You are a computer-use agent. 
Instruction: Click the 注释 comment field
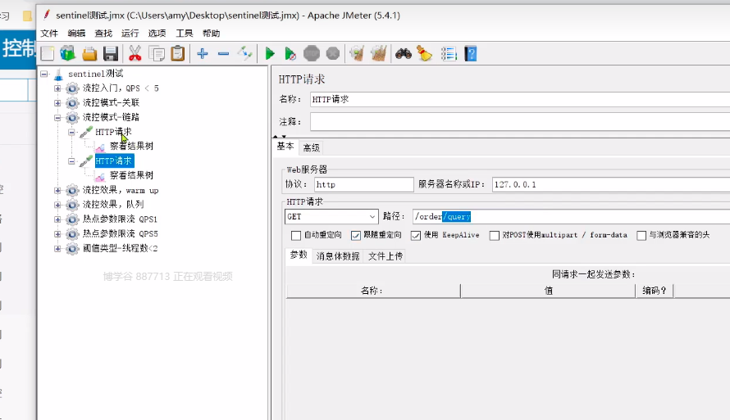519,122
